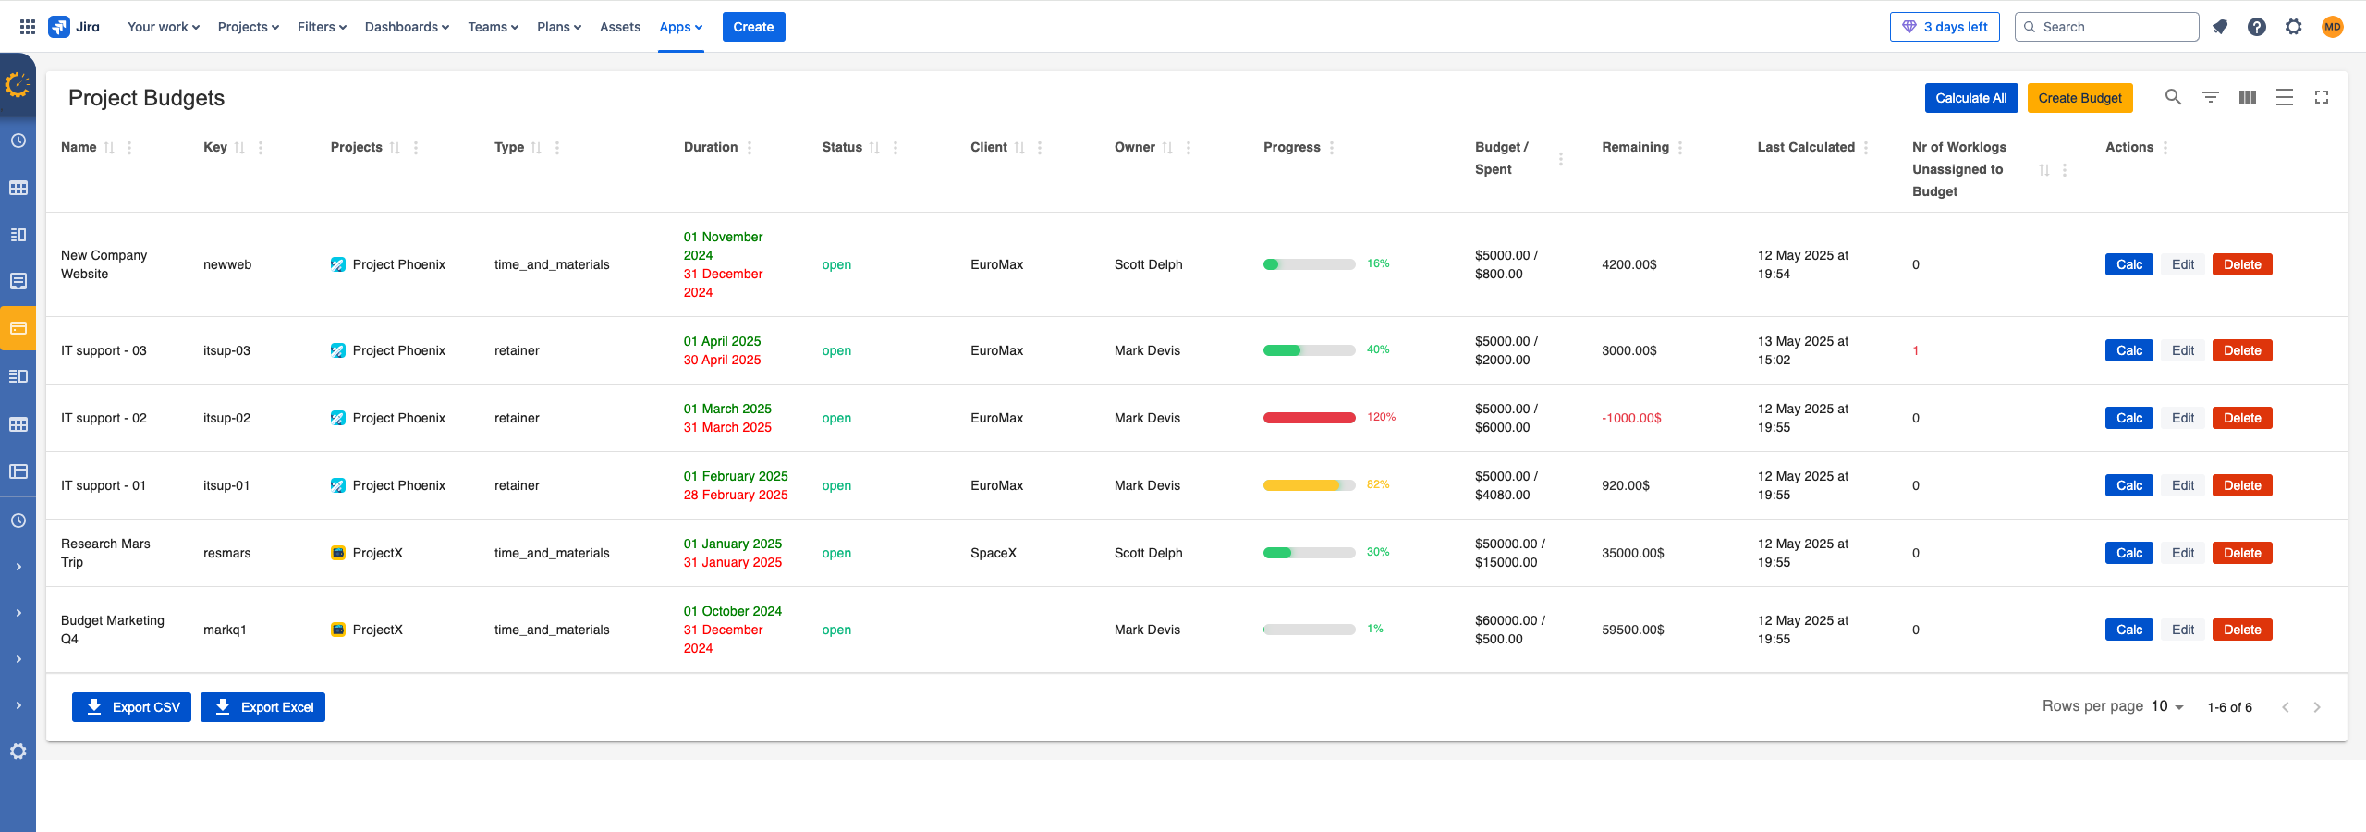Expand the Your work menu

click(164, 27)
